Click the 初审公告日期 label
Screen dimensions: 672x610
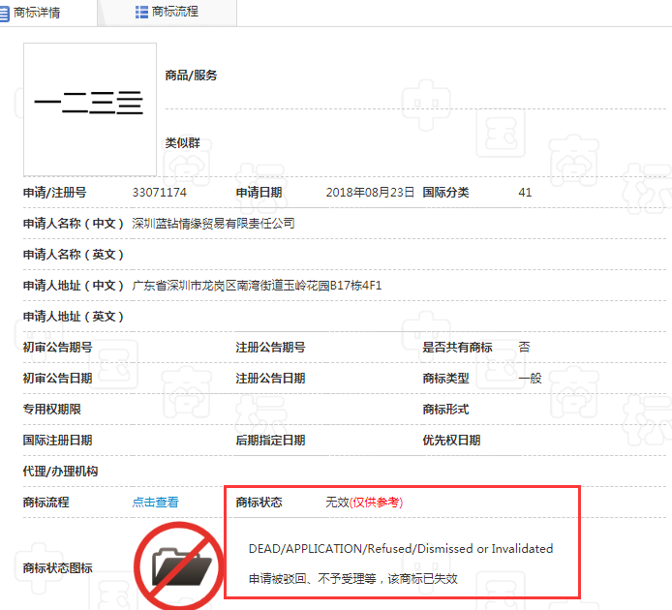coord(57,378)
